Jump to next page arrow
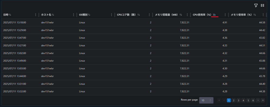The width and height of the screenshot is (270, 107). pos(258,100)
